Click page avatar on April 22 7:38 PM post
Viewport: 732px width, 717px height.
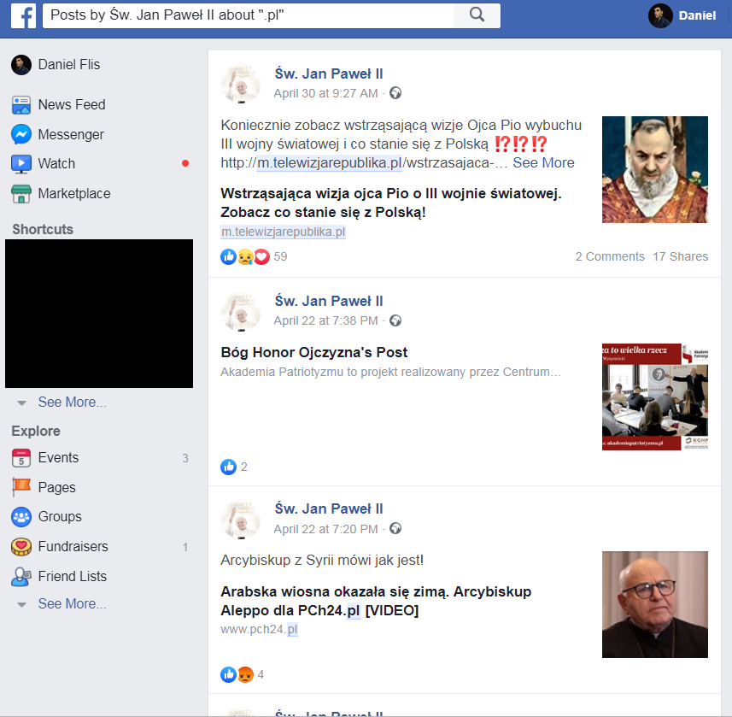pos(241,311)
